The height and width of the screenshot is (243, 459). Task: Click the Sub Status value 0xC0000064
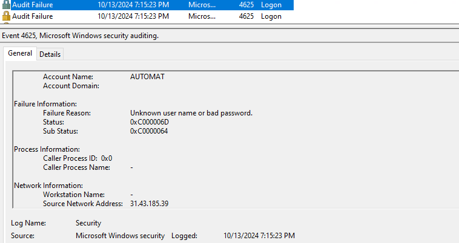pyautogui.click(x=150, y=131)
